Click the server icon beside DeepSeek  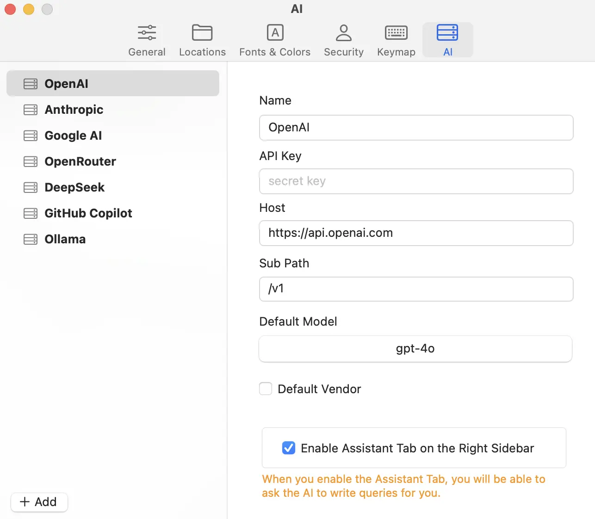tap(31, 187)
